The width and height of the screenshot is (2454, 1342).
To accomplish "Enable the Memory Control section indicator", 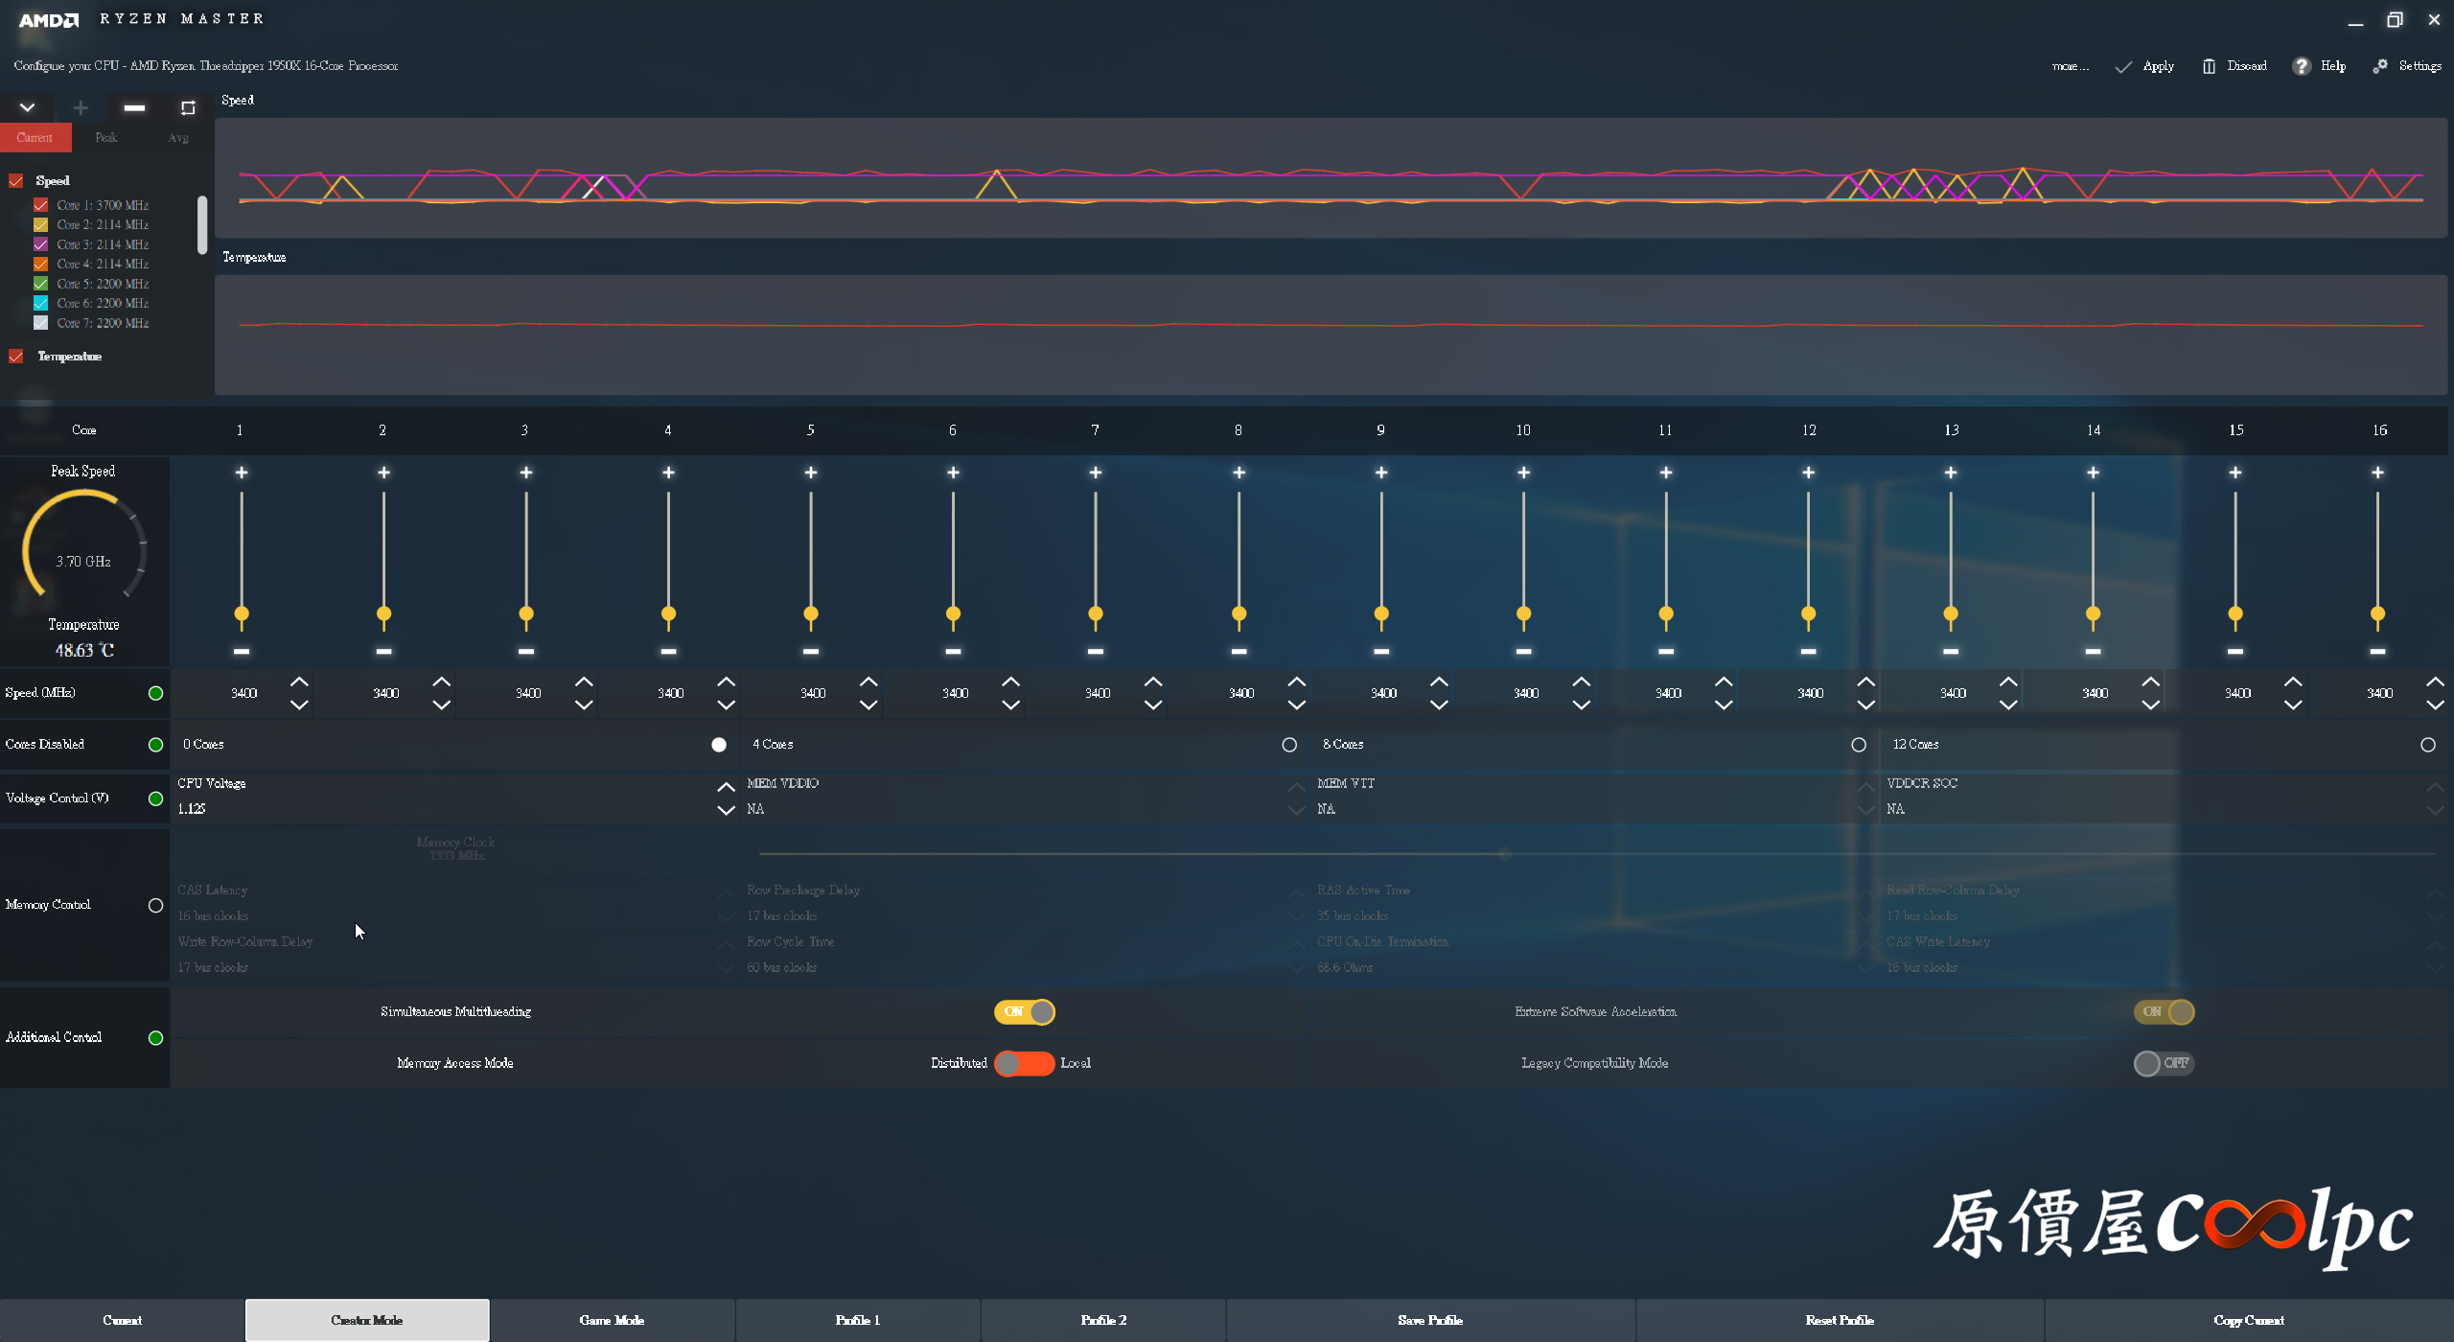I will [x=155, y=906].
